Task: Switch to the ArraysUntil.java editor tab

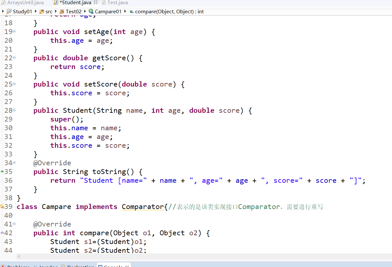Action: (22, 3)
